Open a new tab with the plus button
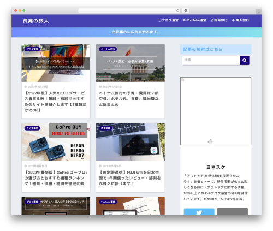This screenshot has height=231, width=273. tap(259, 12)
